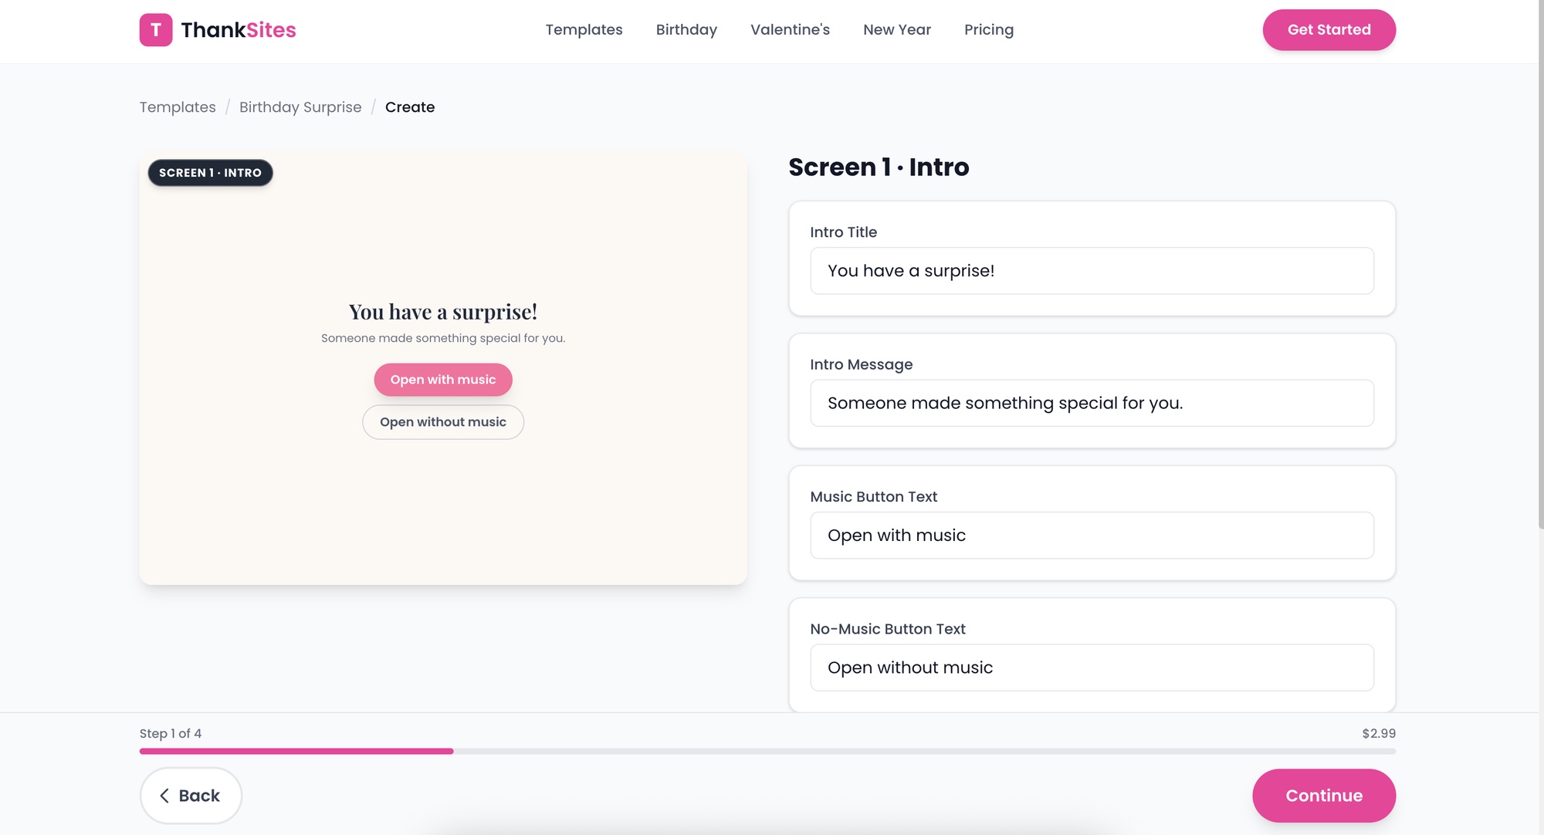Click Open with music preview button

click(443, 380)
